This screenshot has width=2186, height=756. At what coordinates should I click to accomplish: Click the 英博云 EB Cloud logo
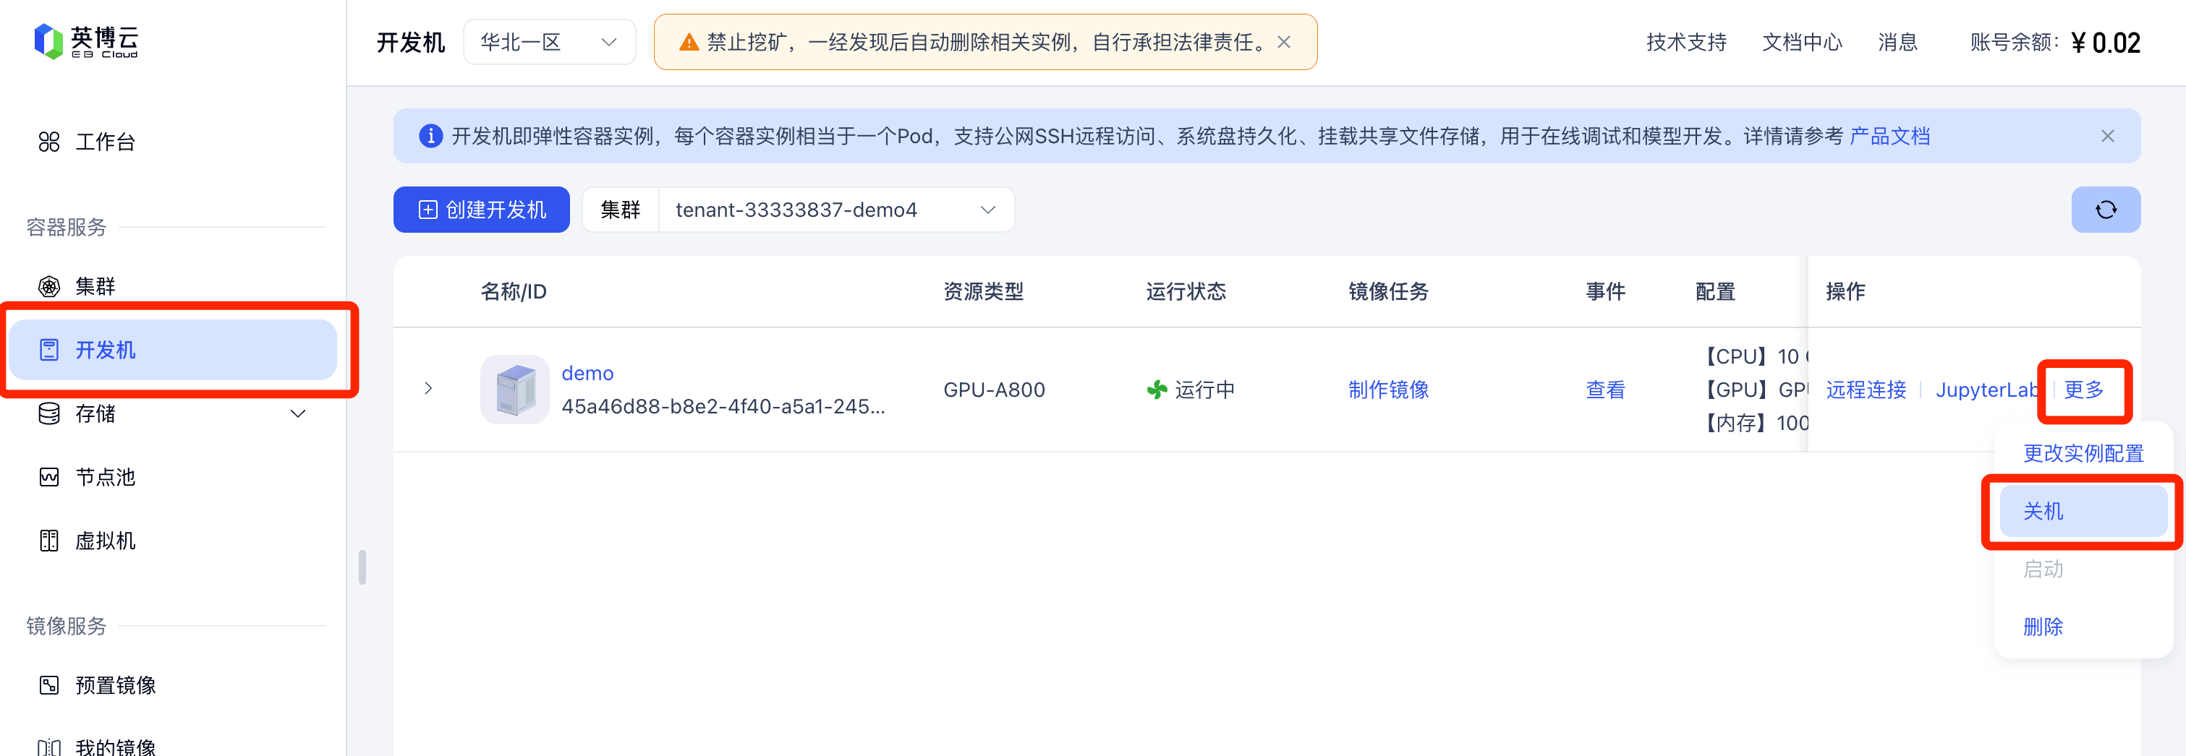85,40
